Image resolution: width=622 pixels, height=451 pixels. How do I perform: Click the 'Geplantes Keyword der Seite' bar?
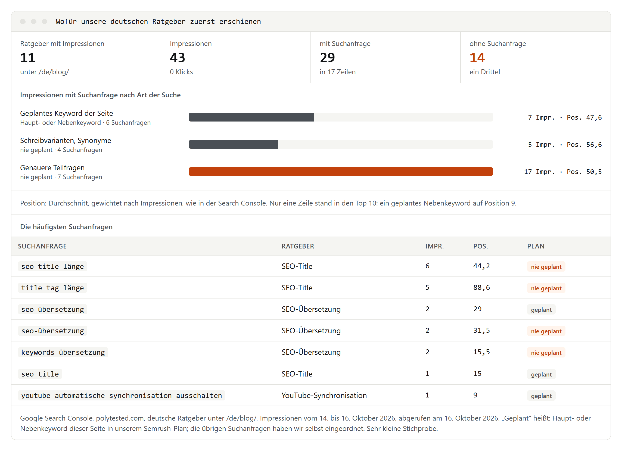pos(341,117)
